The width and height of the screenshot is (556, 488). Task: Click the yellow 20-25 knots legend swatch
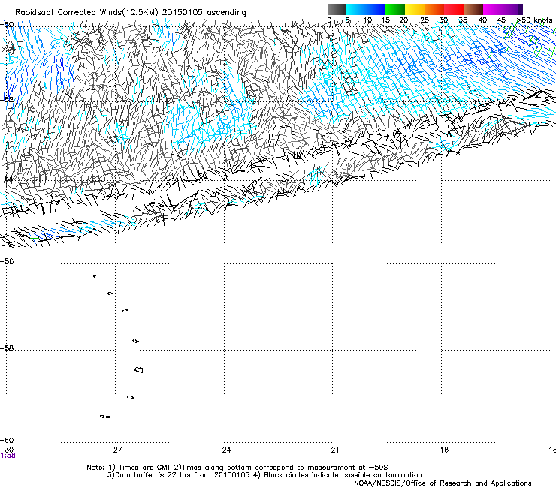(415, 9)
